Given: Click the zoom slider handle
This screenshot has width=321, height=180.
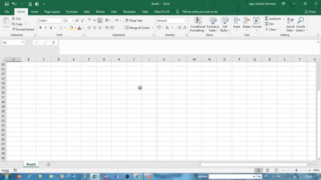Looking at the screenshot, I should [x=296, y=170].
